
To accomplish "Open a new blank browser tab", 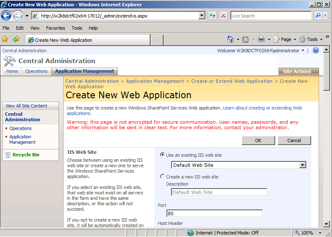I will tap(157, 40).
